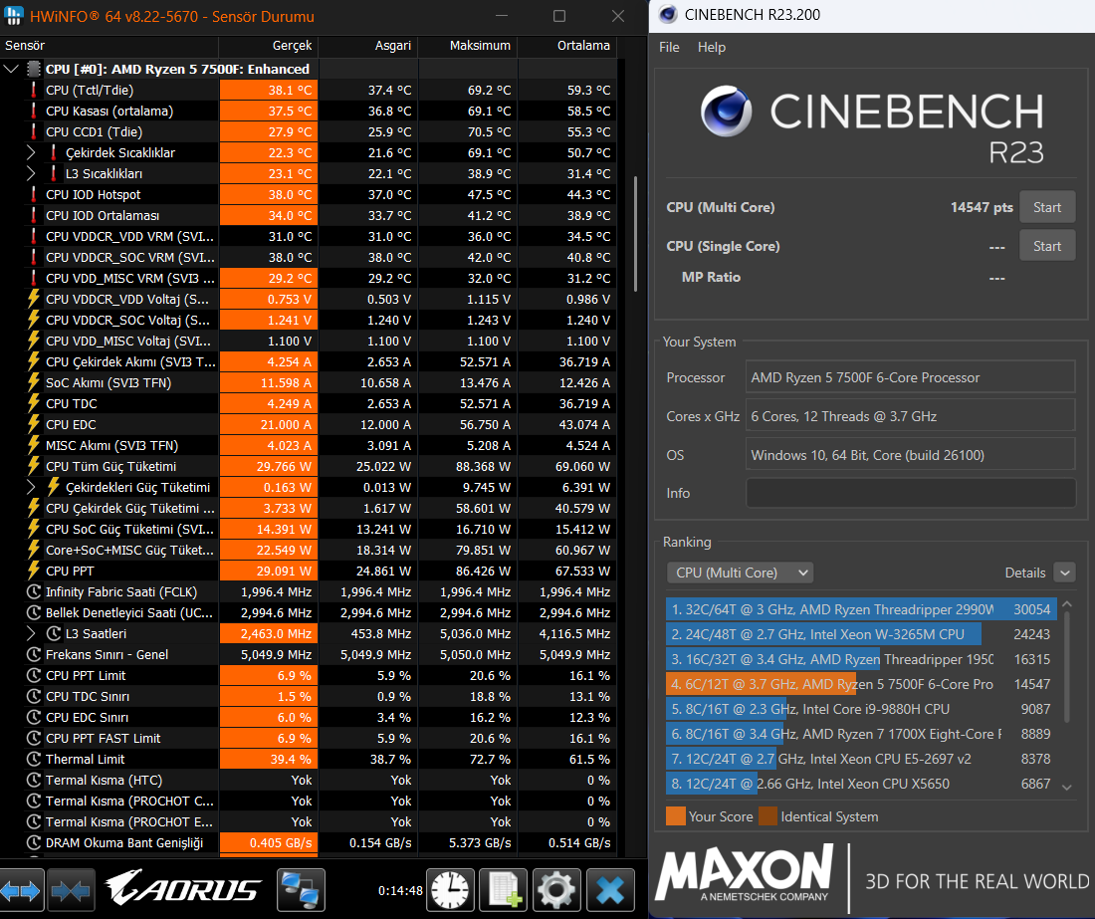Close sensors with the blue X toolbar icon

[610, 890]
